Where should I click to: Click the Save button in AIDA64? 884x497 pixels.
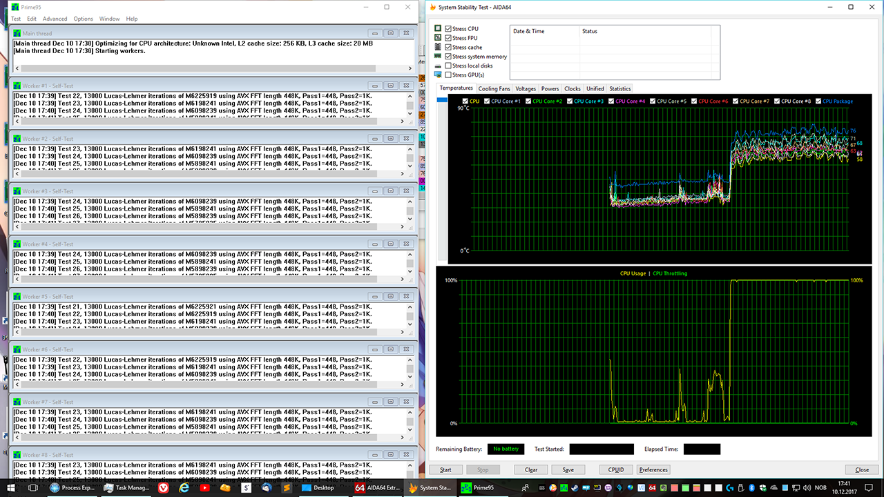point(568,469)
